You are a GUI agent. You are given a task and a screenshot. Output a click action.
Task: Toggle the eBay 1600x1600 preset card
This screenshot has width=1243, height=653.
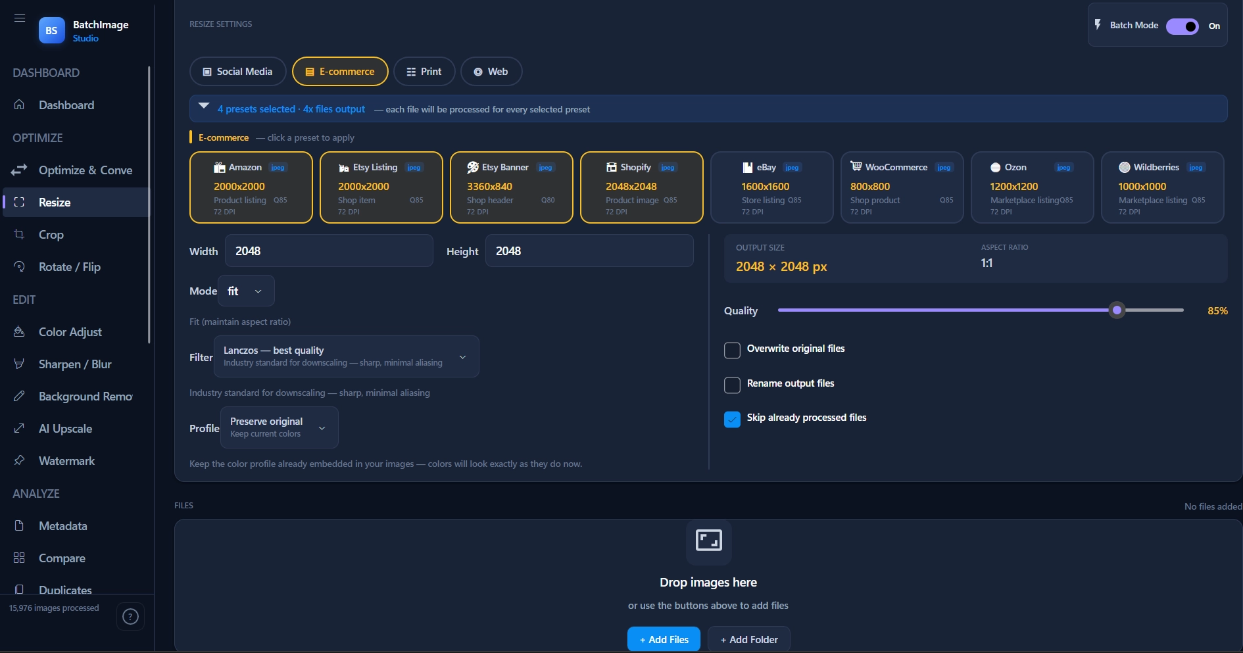tap(772, 187)
